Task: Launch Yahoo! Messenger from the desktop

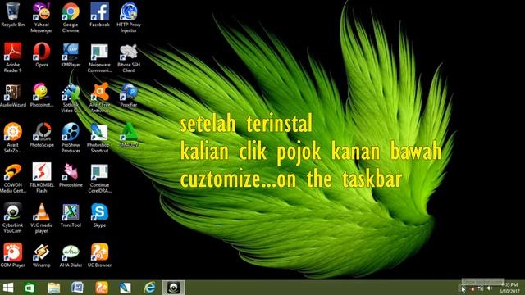Action: [x=42, y=18]
